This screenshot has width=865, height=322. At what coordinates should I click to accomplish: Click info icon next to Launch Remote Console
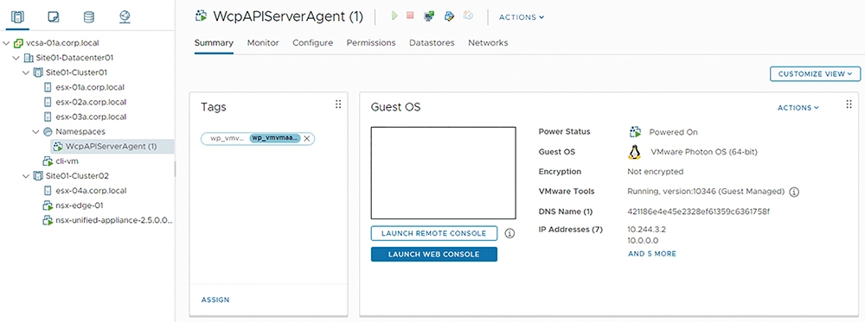click(509, 233)
